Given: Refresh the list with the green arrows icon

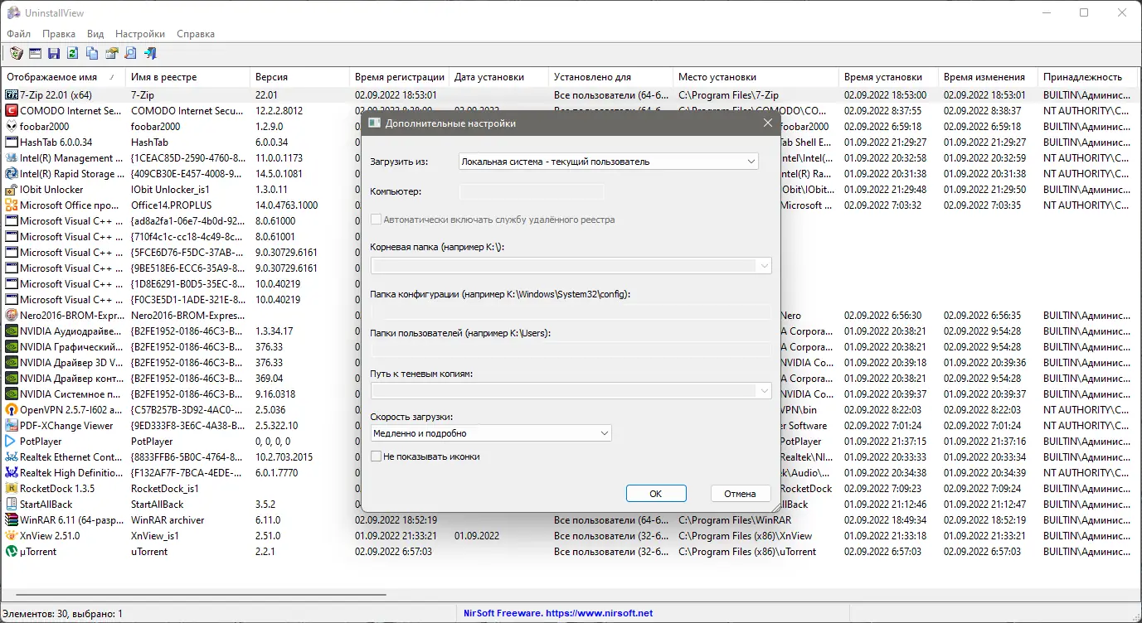Looking at the screenshot, I should (x=73, y=54).
